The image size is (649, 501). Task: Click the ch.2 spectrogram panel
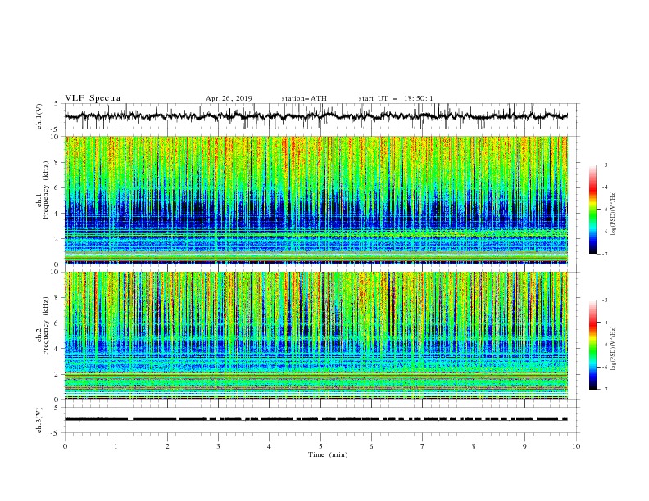pyautogui.click(x=316, y=336)
